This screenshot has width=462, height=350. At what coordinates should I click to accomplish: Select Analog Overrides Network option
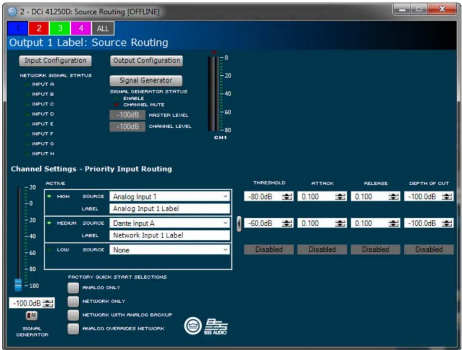tap(73, 328)
